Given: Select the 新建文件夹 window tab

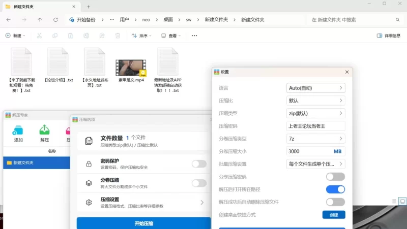Looking at the screenshot, I should 42,7.
